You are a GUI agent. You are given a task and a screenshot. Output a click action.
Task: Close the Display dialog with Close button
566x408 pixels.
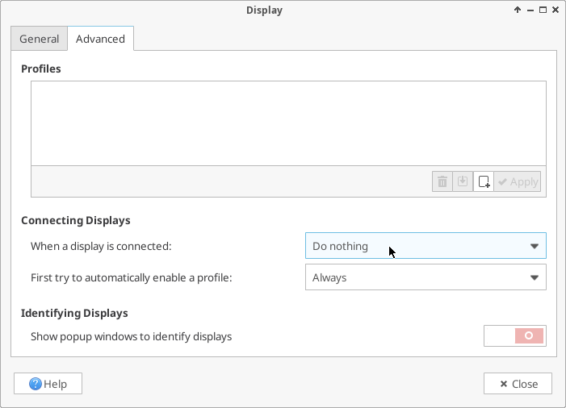[x=518, y=384]
